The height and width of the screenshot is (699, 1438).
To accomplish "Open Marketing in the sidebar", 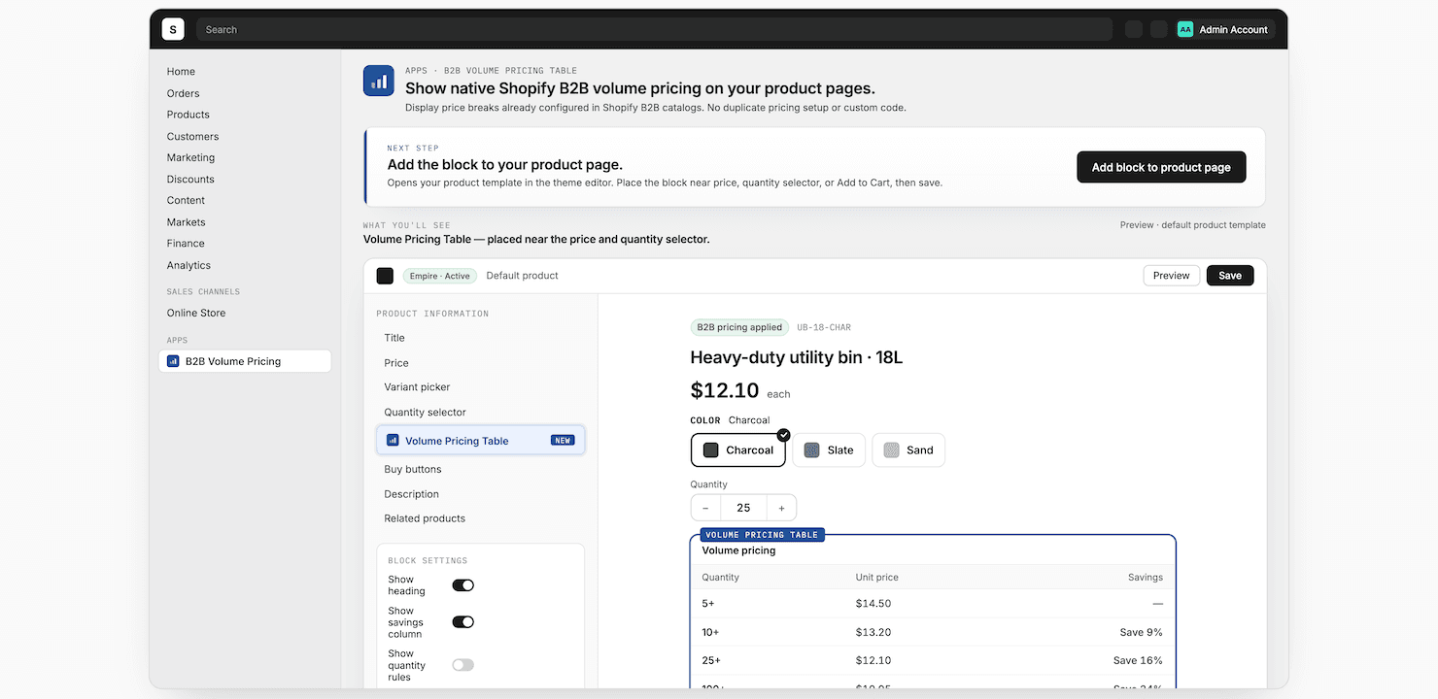I will click(190, 157).
